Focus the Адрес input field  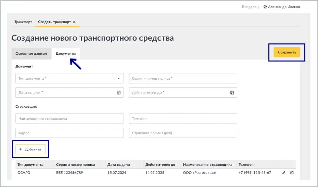(x=70, y=133)
